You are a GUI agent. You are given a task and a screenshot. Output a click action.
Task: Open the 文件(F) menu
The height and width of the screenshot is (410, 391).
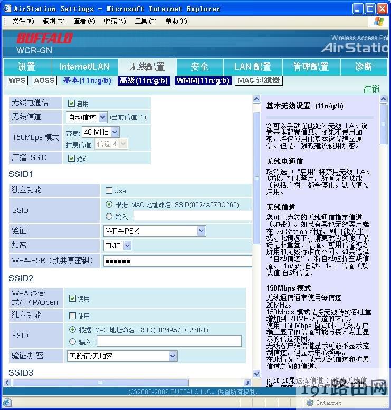click(23, 21)
